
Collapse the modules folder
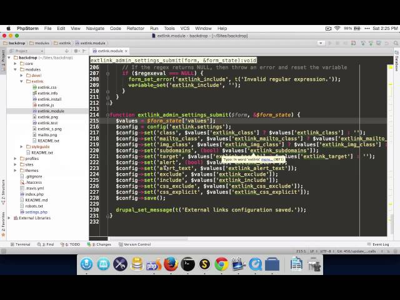15,69
